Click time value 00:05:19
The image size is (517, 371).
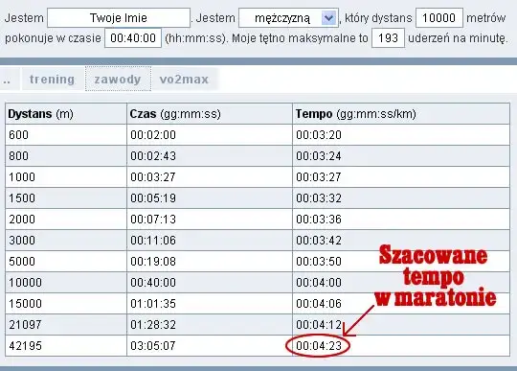pyautogui.click(x=153, y=198)
